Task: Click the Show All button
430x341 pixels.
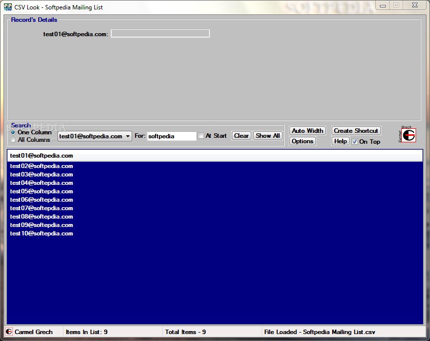Action: point(268,136)
